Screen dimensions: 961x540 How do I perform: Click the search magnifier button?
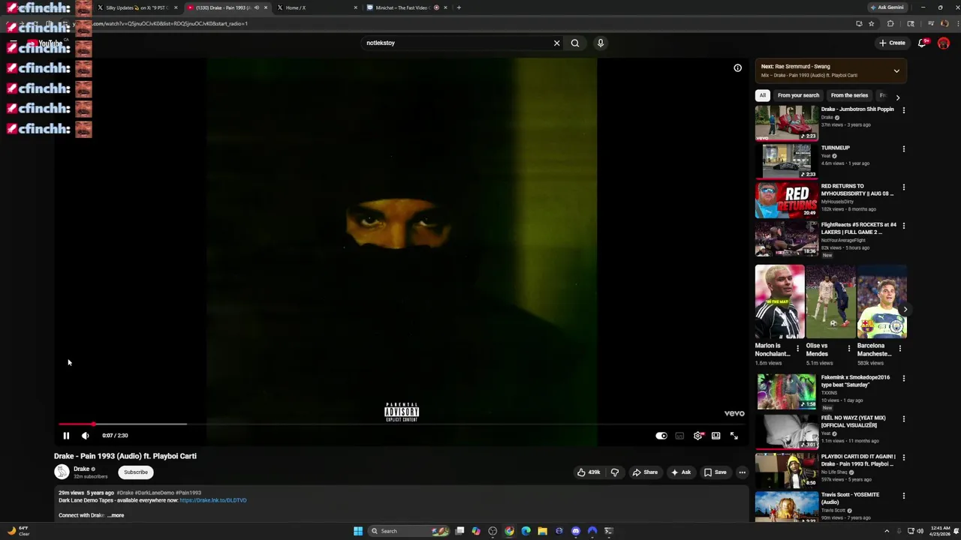(575, 43)
